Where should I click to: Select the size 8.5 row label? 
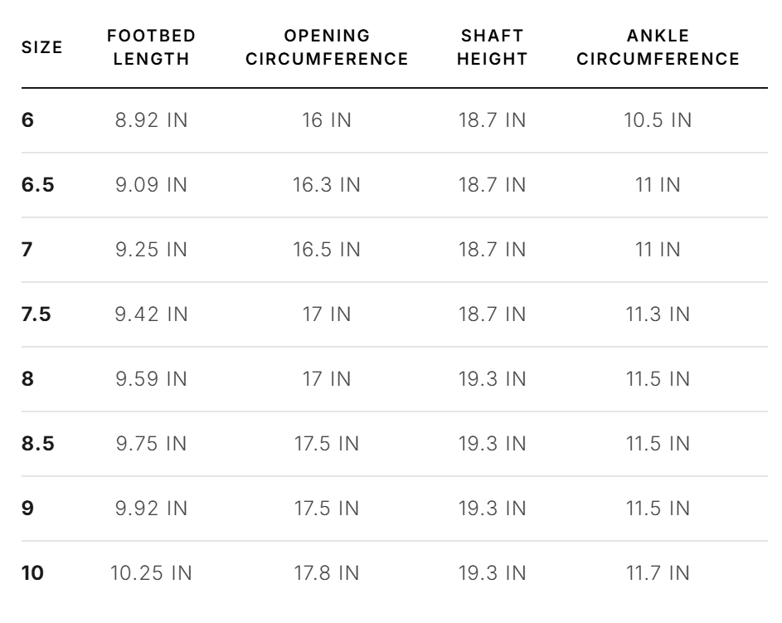pyautogui.click(x=38, y=444)
